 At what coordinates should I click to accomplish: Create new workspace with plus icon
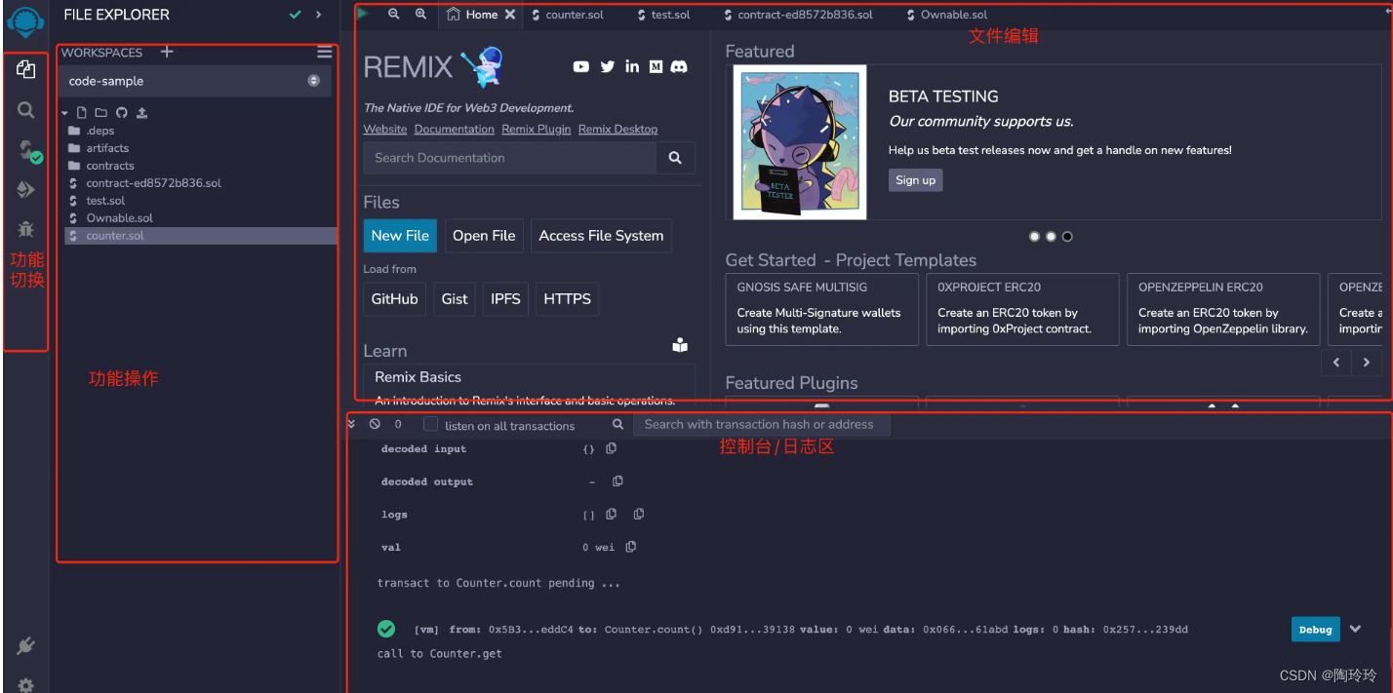point(167,52)
